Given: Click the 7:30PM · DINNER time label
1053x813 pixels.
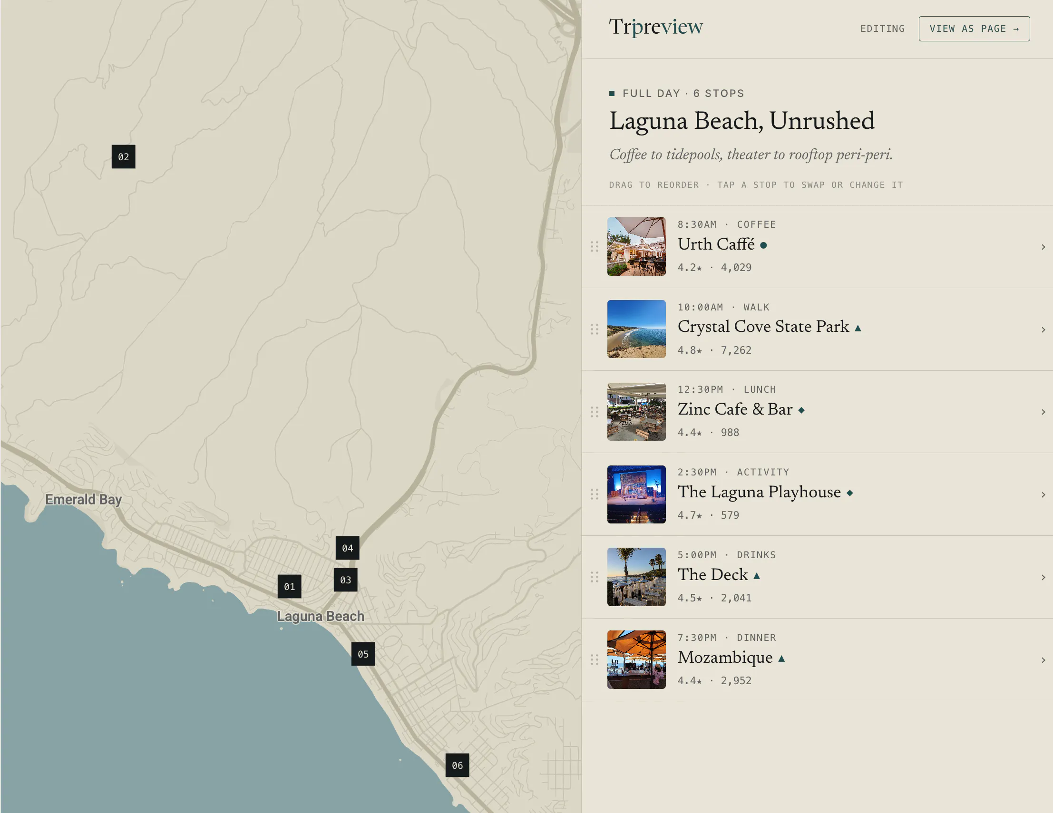Looking at the screenshot, I should (727, 638).
